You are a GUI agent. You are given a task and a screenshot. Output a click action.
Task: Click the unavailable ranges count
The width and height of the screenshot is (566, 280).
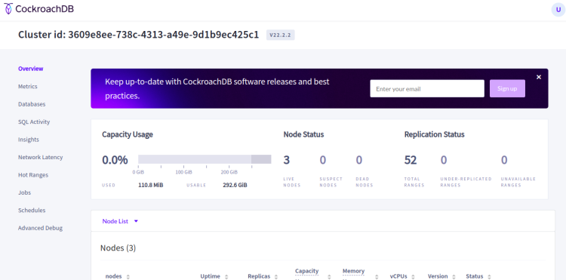(x=504, y=160)
